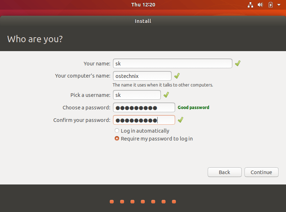
Task: Click the checkmark beside the username field
Action: tap(166, 95)
